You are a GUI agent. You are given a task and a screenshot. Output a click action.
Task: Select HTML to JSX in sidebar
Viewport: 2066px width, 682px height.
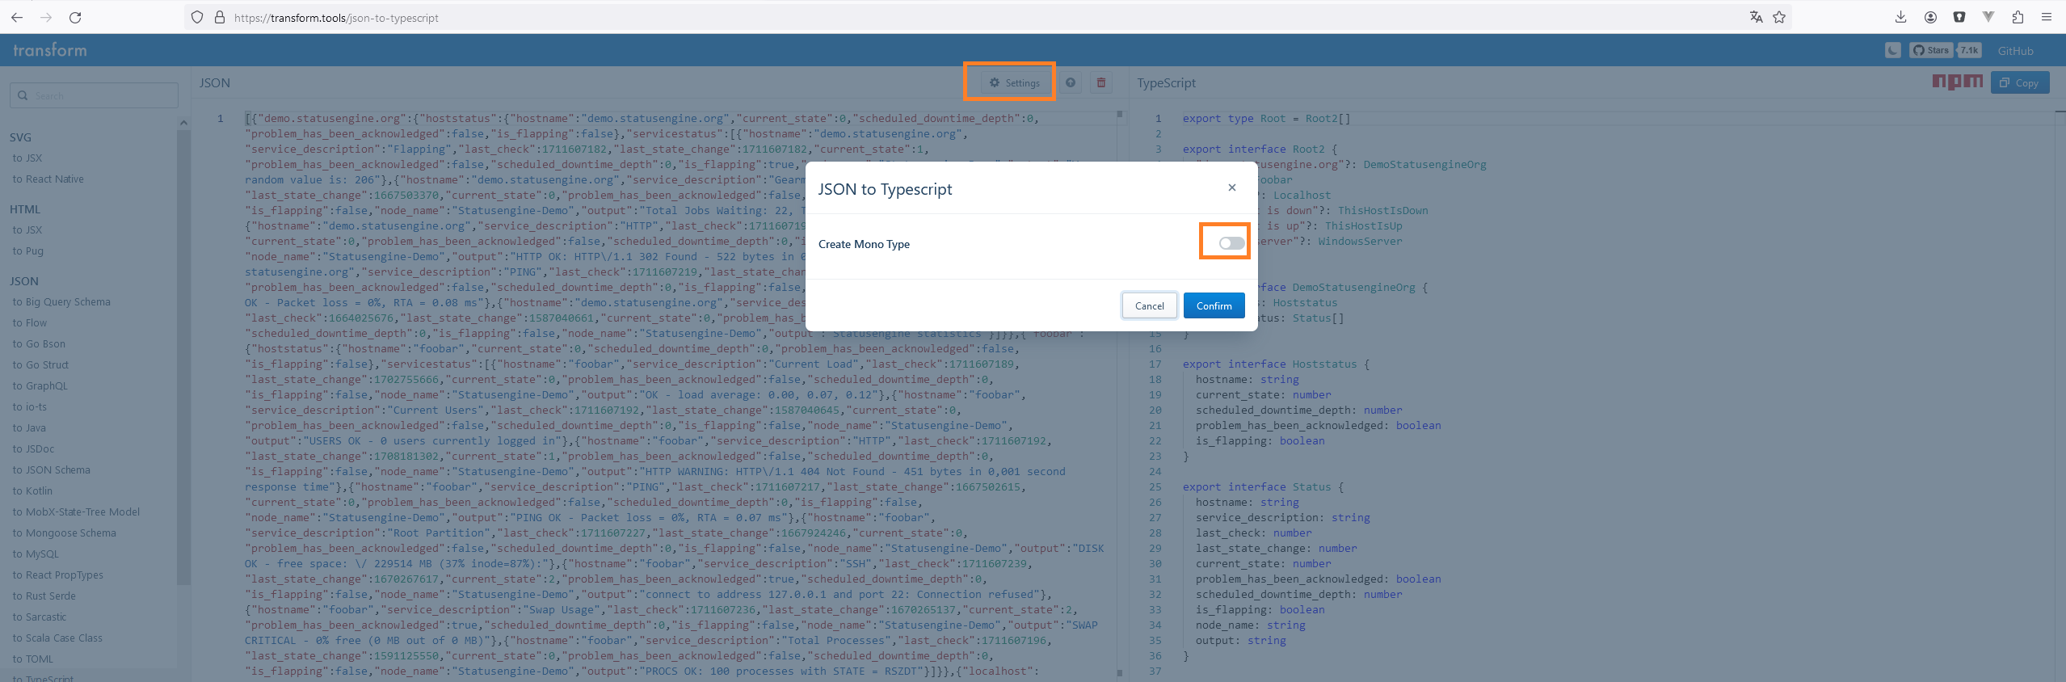[x=27, y=229]
